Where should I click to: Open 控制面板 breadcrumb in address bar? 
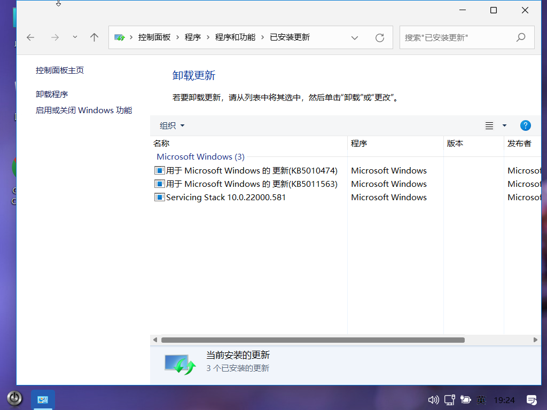154,37
